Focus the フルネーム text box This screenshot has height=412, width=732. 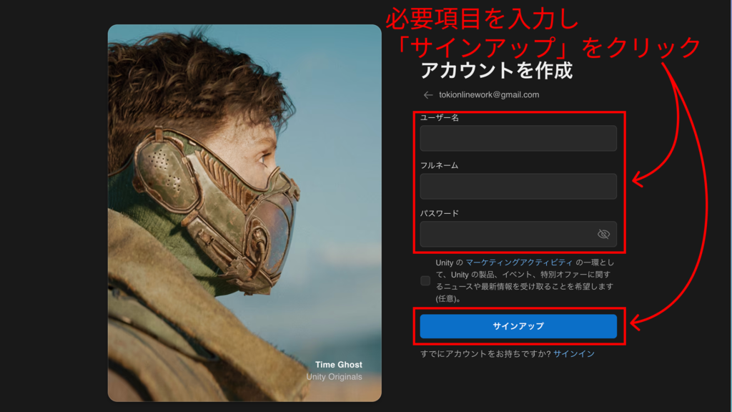pyautogui.click(x=518, y=186)
